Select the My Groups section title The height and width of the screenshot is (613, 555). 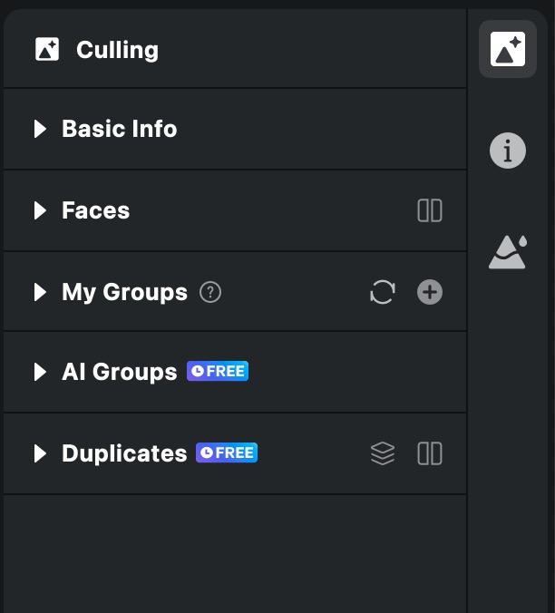(x=124, y=292)
